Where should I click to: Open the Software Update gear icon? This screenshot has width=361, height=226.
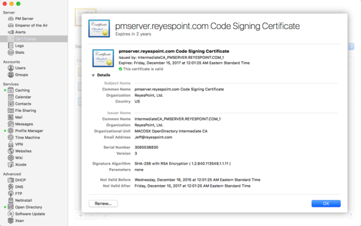point(11,214)
